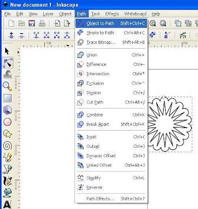Select the Paint Bucket fill tool
This screenshot has height=209, width=198.
click(x=7, y=193)
